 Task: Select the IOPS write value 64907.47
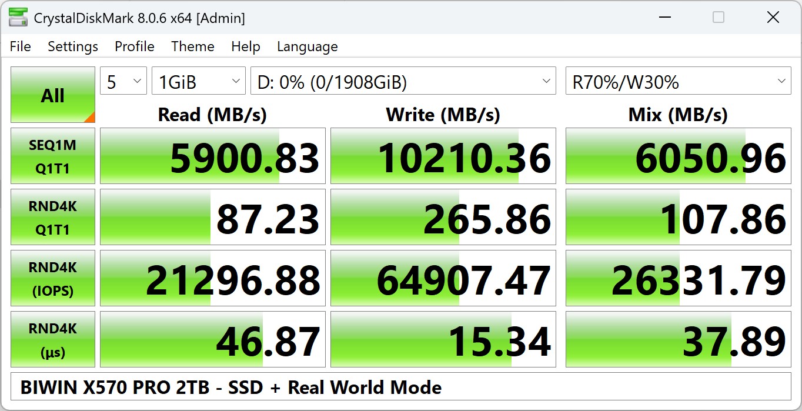coord(443,279)
